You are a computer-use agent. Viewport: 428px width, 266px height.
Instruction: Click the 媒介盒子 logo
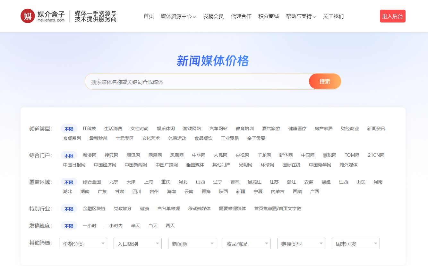click(43, 16)
